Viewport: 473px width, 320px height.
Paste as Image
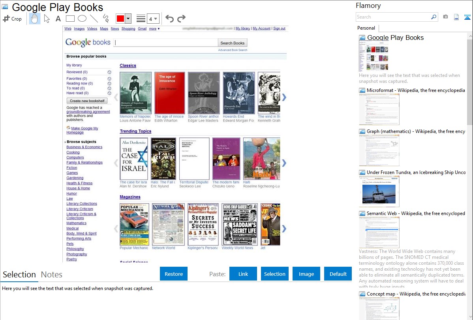(306, 274)
